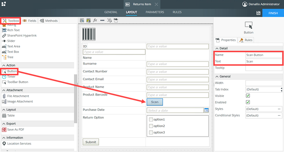Collapse the Detail properties section
Screen dimensions: 284x152
(x=216, y=48)
